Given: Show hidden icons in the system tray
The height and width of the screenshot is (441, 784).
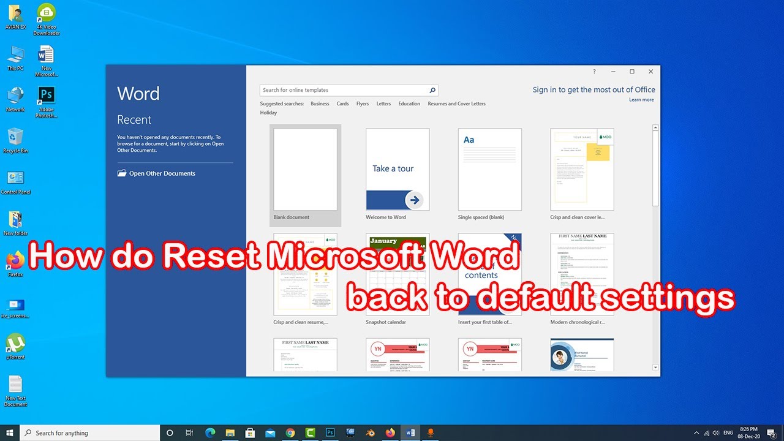Looking at the screenshot, I should pyautogui.click(x=696, y=432).
